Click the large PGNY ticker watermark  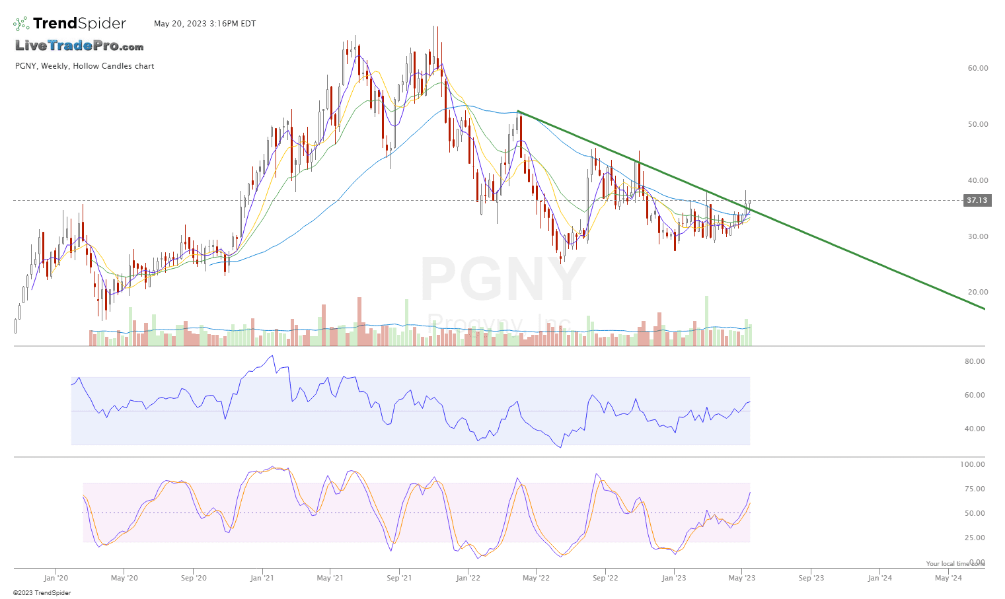[502, 281]
